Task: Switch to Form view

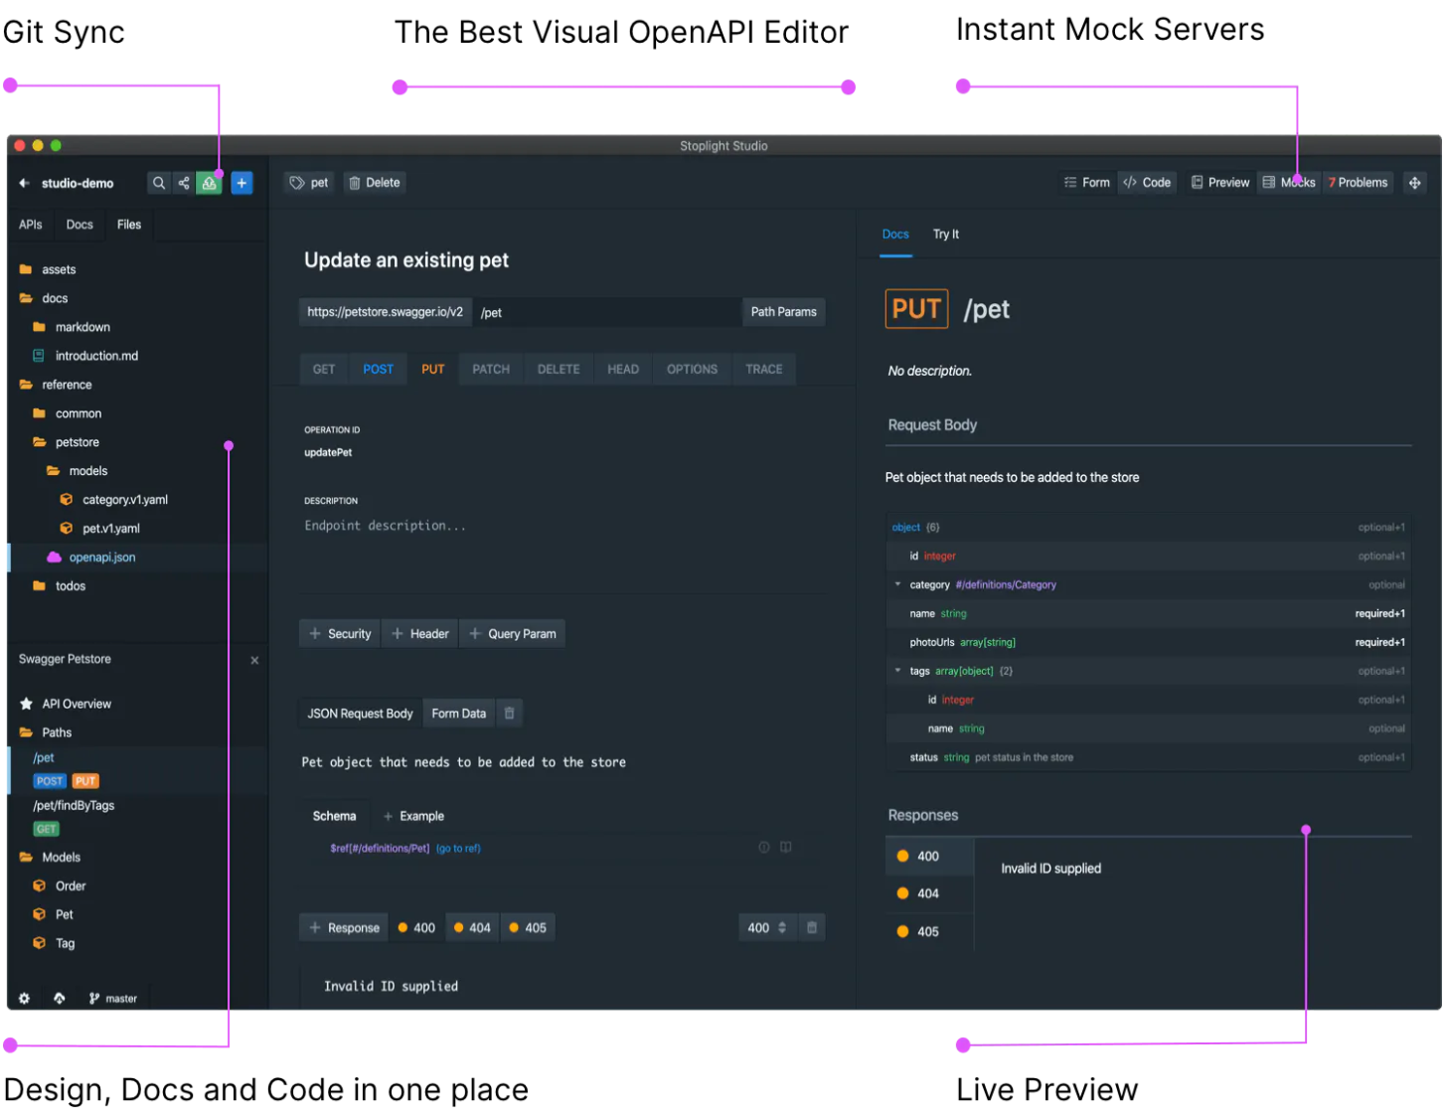Action: (1087, 183)
